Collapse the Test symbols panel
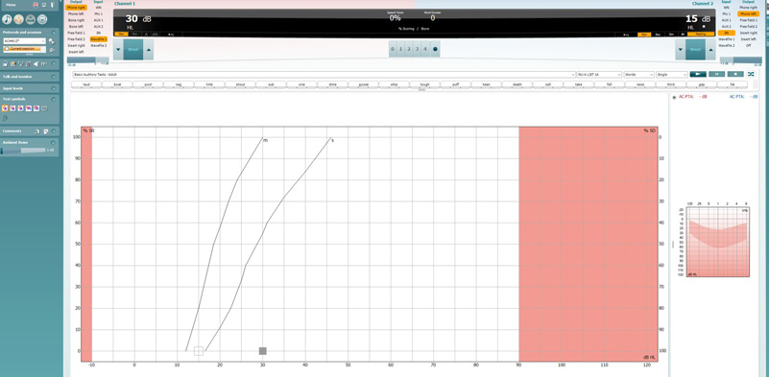769x377 pixels. [x=55, y=99]
